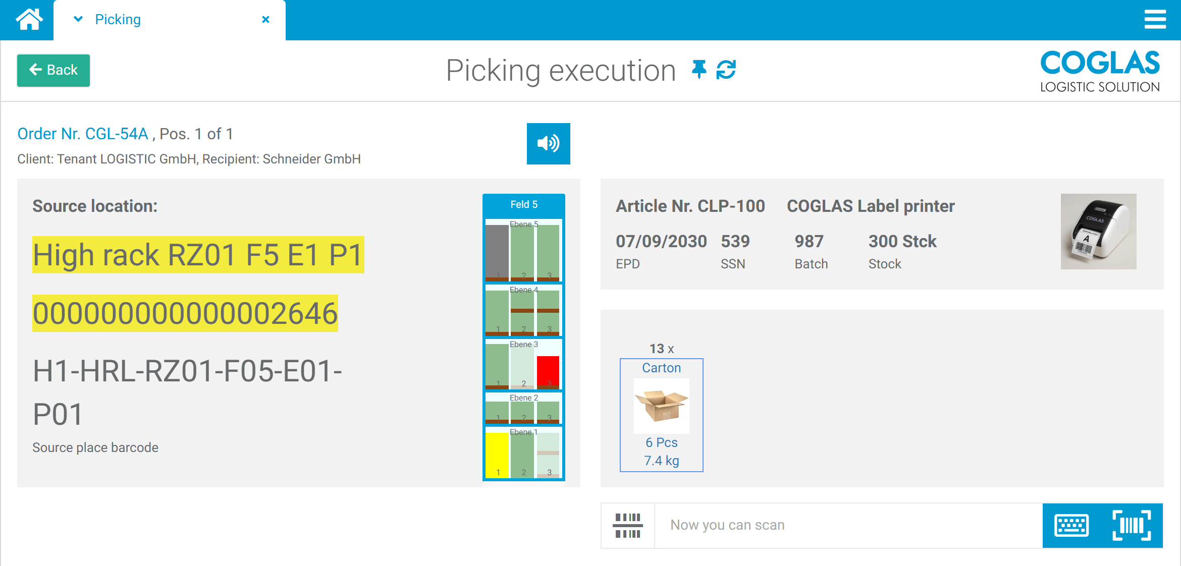This screenshot has height=566, width=1181.
Task: Open order CGL-54A link
Action: coord(83,134)
